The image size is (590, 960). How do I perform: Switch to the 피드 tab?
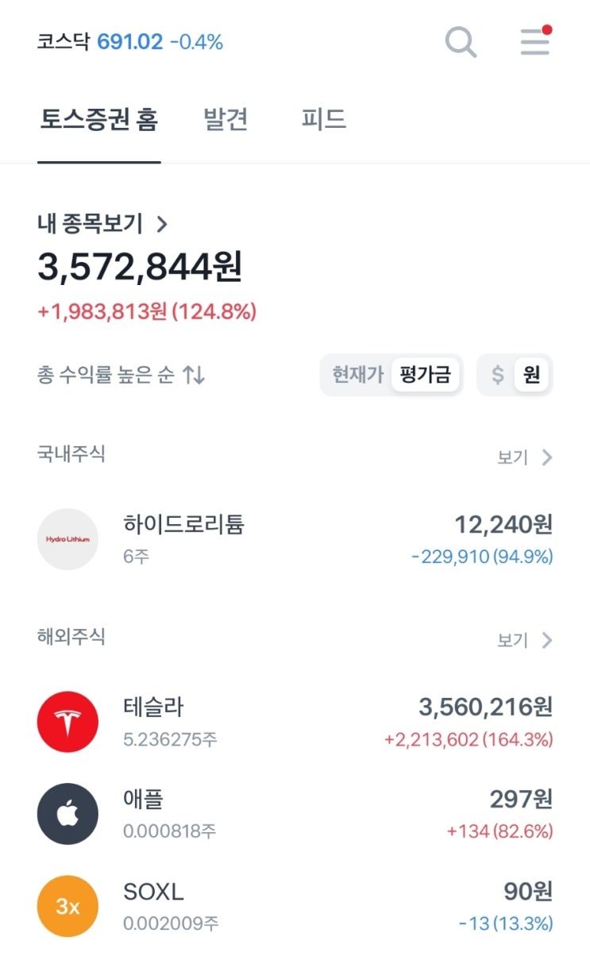324,120
